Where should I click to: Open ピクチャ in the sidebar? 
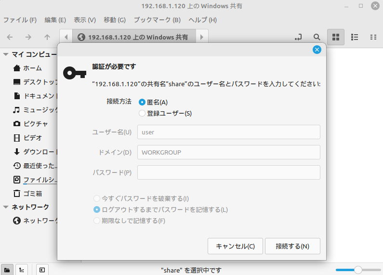click(29, 124)
